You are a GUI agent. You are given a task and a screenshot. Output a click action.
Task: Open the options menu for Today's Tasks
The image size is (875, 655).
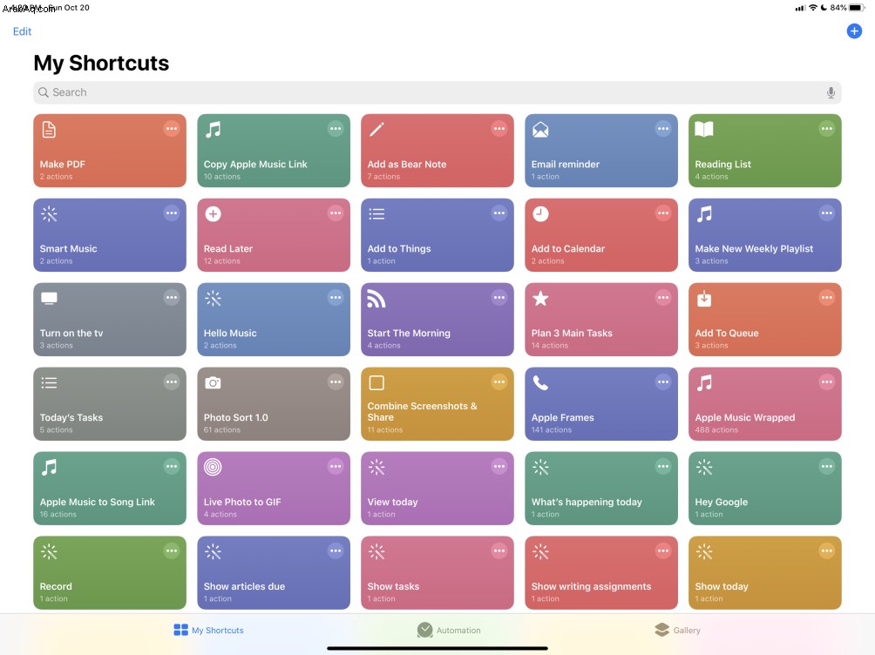[172, 382]
